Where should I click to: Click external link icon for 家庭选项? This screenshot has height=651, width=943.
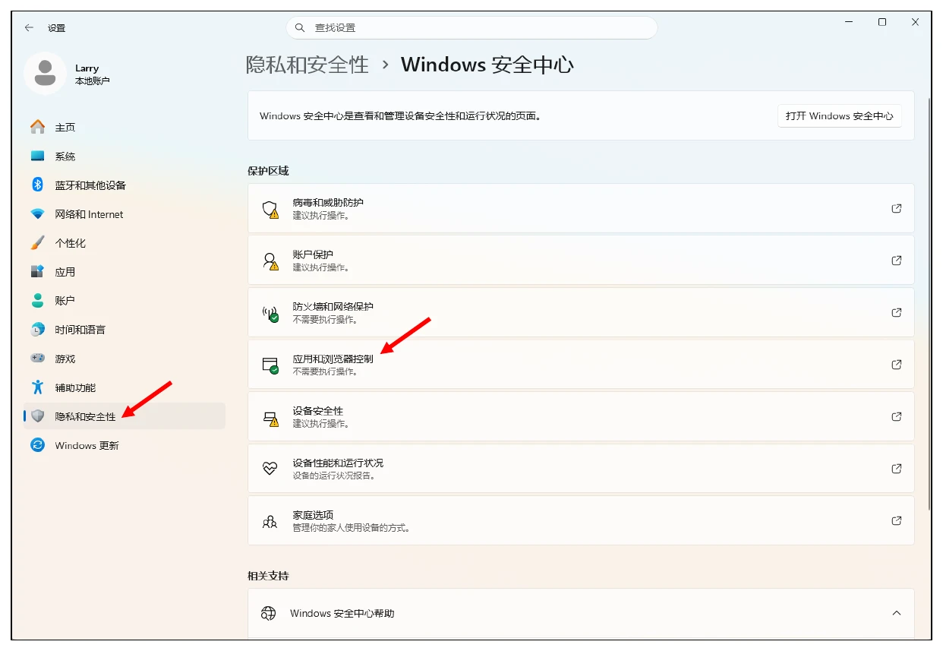[897, 520]
